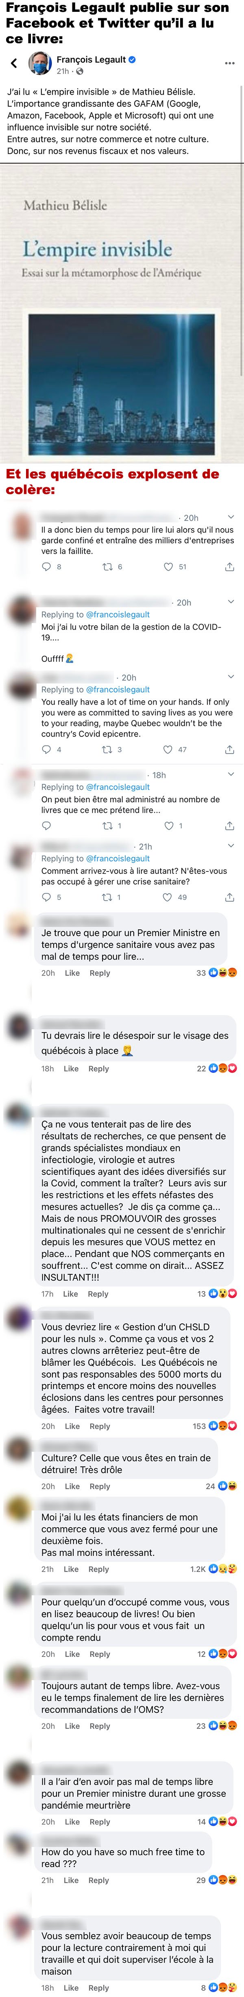
Task: Click Reply under the CHSLD comment
Action: pyautogui.click(x=100, y=1426)
